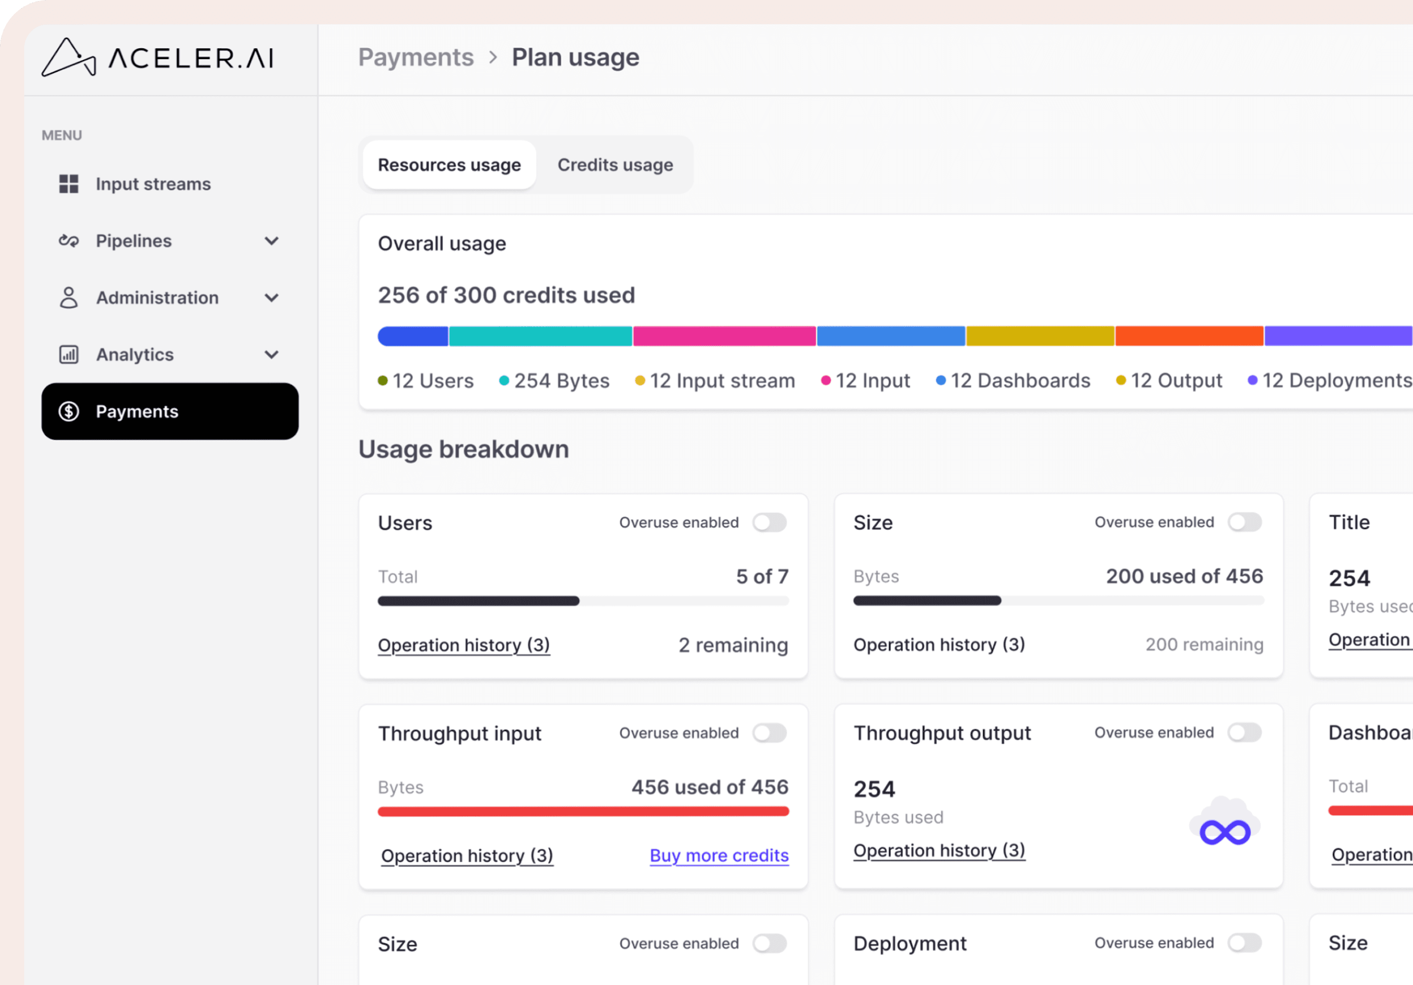Click the breadcrumb arrow after Payments

point(493,57)
